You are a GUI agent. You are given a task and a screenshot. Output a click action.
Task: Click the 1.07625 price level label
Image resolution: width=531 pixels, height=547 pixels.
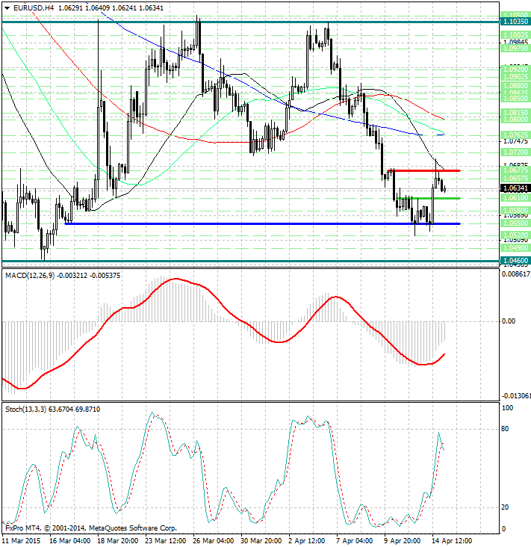pos(515,135)
